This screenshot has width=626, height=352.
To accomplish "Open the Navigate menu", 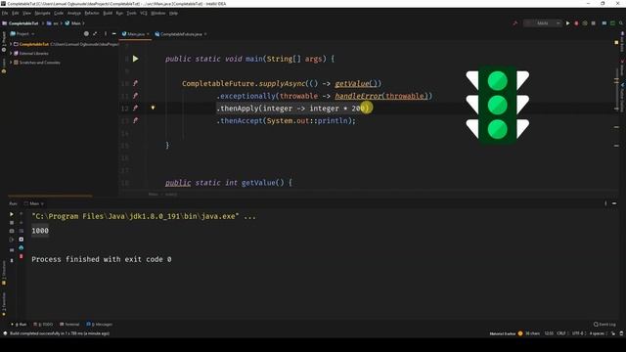I will coord(42,13).
